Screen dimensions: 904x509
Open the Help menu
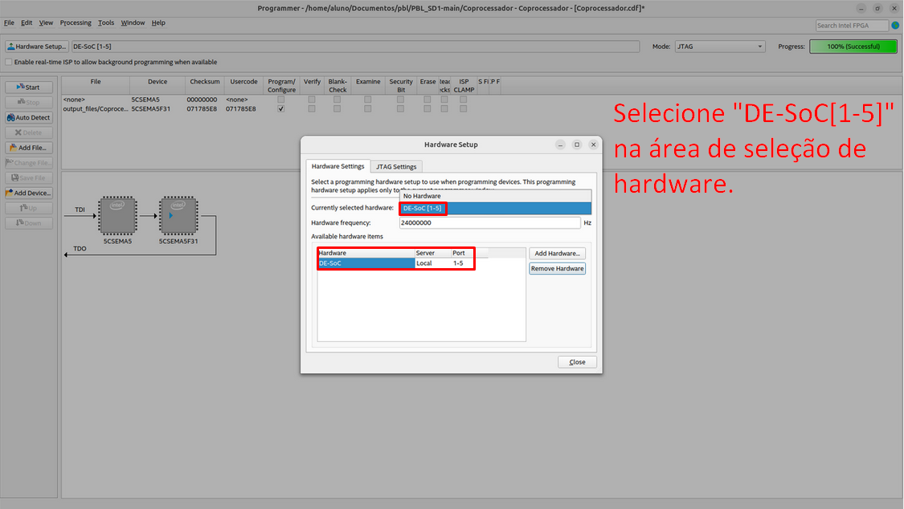pos(158,23)
